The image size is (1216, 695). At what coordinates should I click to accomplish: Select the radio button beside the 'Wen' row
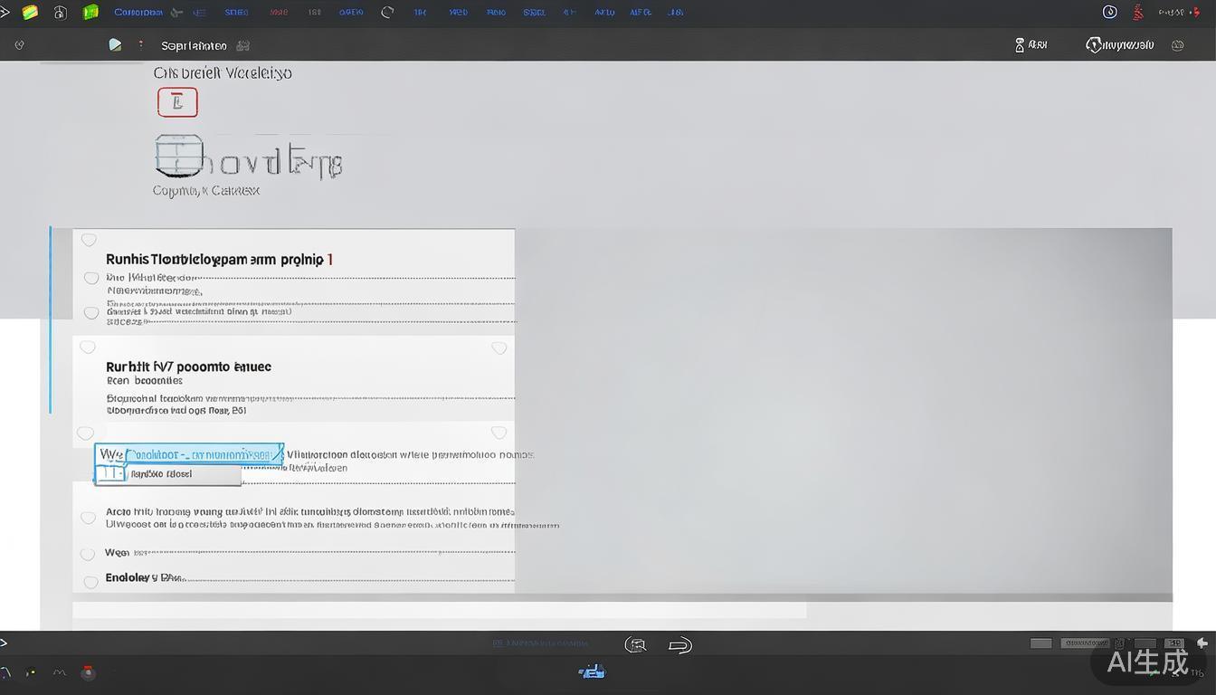tap(88, 554)
